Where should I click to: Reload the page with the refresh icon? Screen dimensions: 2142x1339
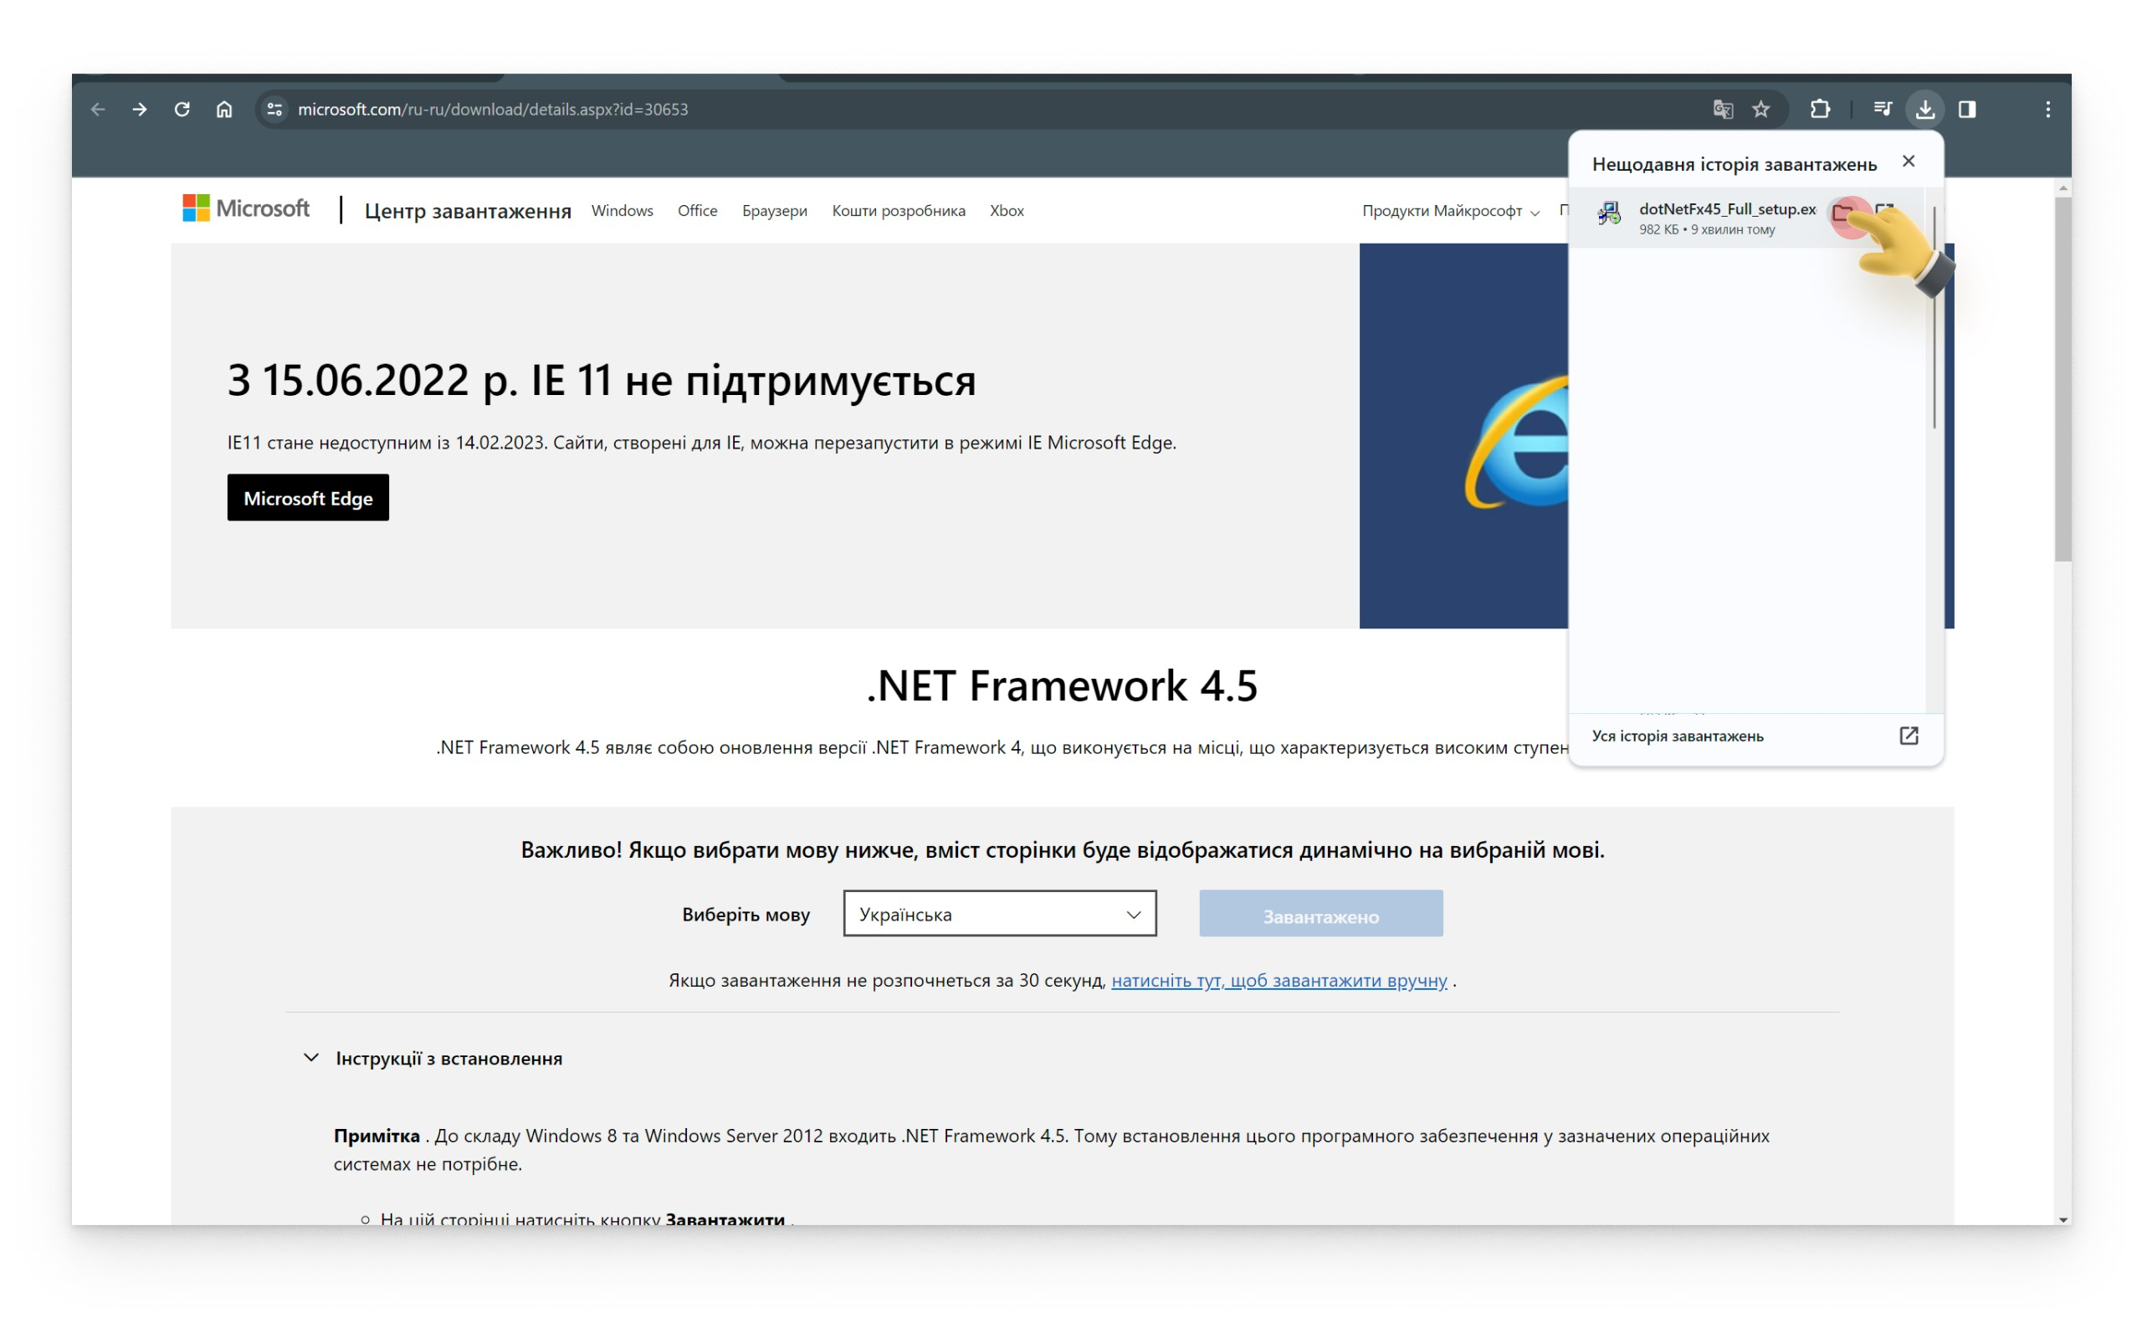tap(182, 110)
